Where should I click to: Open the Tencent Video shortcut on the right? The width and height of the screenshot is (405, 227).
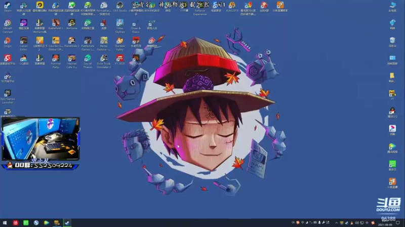[x=392, y=148]
